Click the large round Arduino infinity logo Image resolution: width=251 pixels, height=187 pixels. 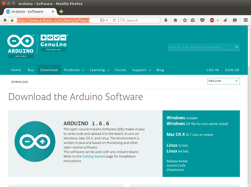pyautogui.click(x=35, y=142)
